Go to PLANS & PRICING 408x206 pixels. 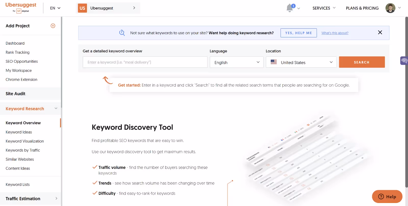tap(362, 8)
